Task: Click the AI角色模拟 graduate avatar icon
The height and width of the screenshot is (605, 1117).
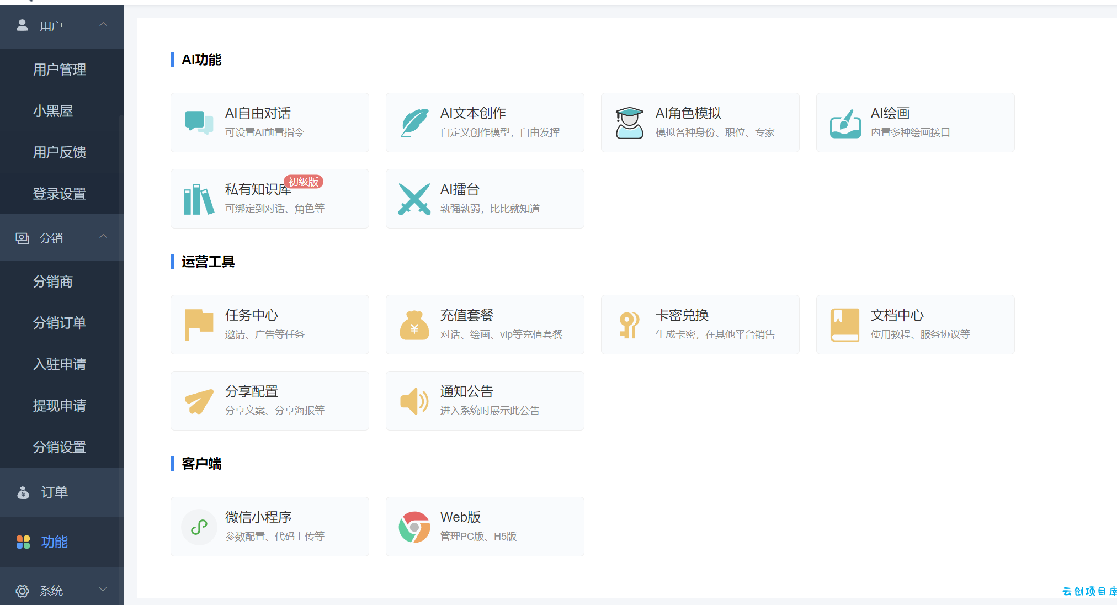Action: pyautogui.click(x=629, y=123)
